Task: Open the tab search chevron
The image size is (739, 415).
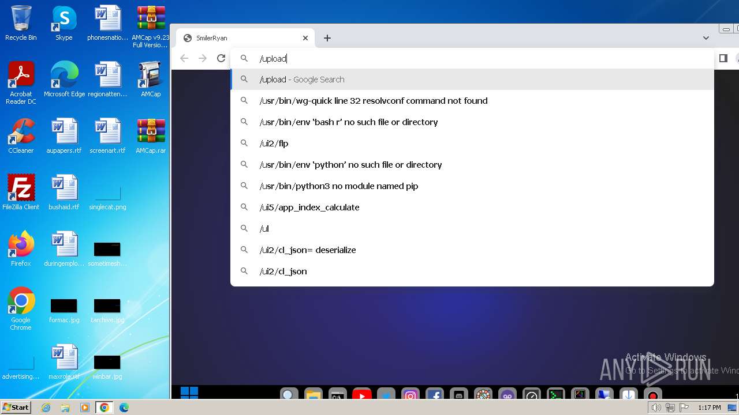Action: 706,38
